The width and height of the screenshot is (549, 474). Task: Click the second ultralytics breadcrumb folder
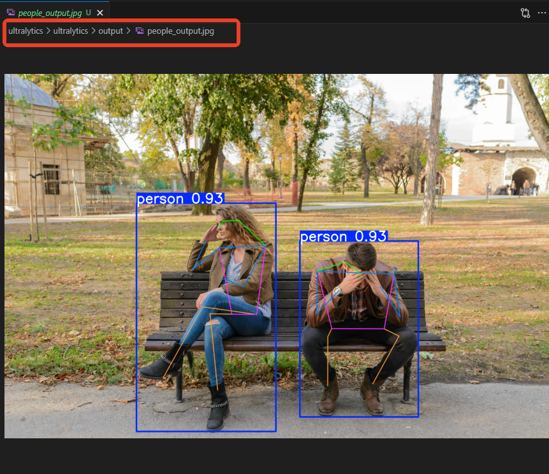70,31
